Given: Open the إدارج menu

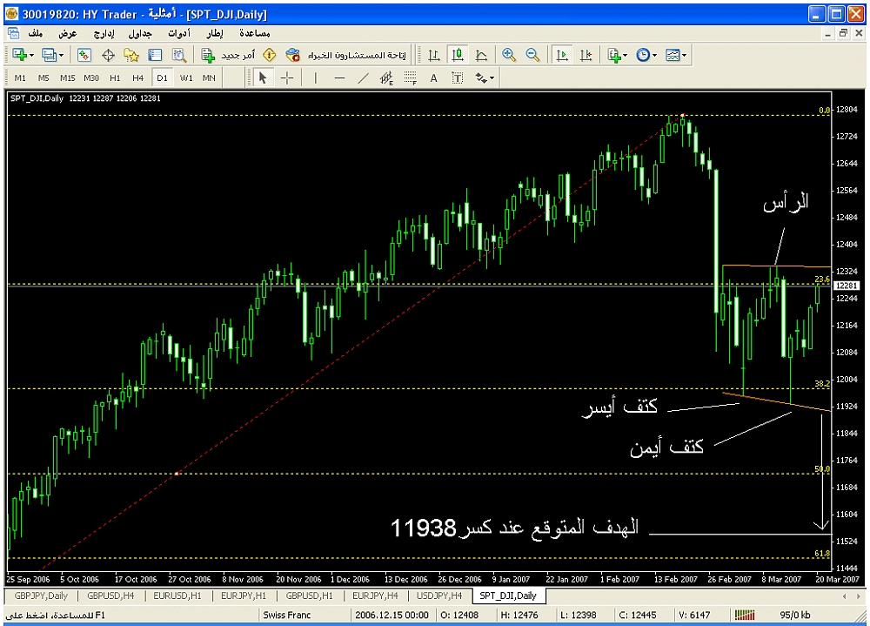Looking at the screenshot, I should tap(104, 33).
